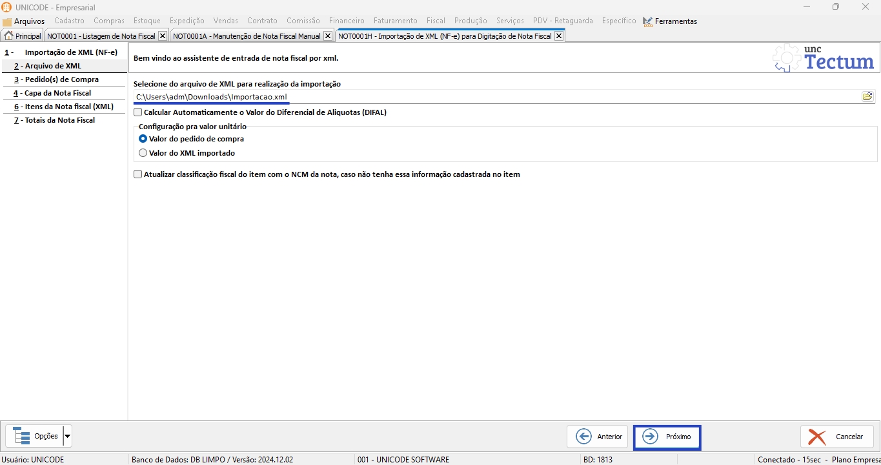The image size is (881, 465).
Task: Enable update fiscal classification with NCM checkbox
Action: pyautogui.click(x=138, y=174)
